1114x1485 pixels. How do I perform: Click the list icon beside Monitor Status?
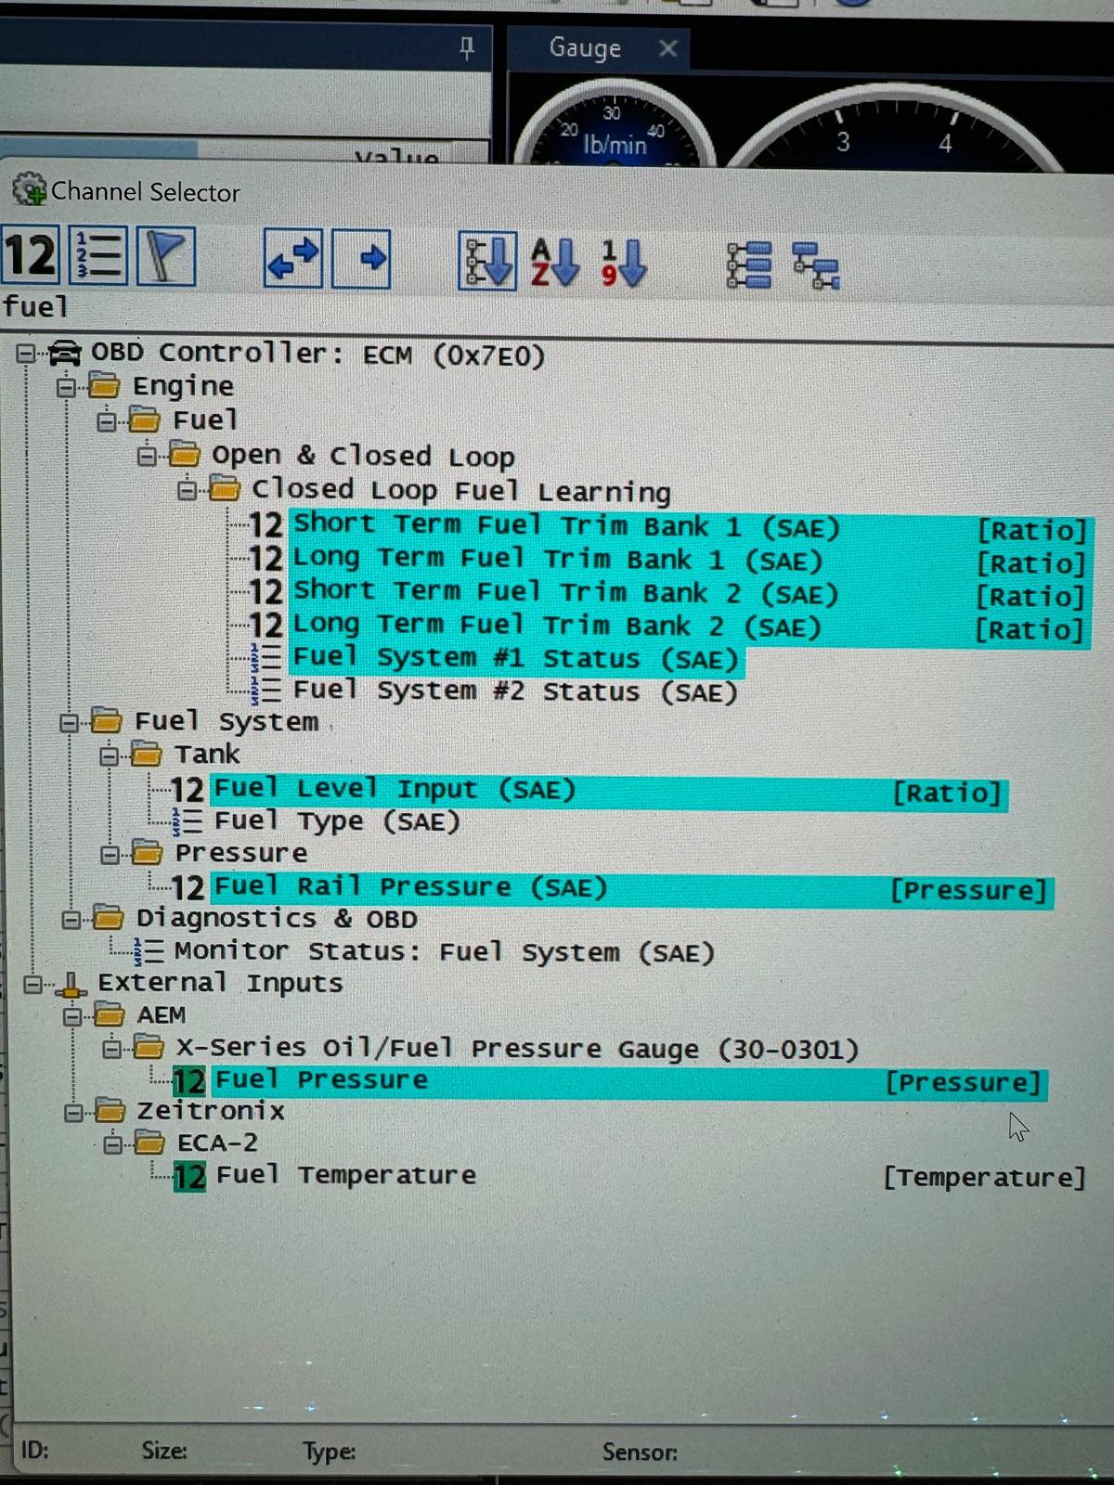coord(149,951)
